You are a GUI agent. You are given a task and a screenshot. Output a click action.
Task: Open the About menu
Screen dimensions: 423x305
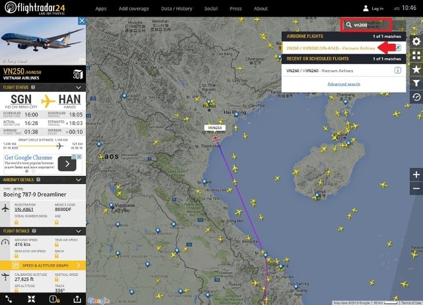coord(260,9)
